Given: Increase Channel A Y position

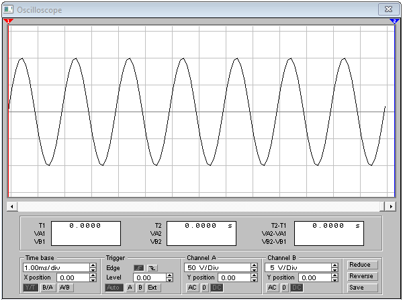Looking at the screenshot, I should [x=254, y=275].
